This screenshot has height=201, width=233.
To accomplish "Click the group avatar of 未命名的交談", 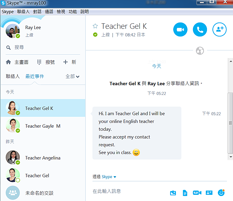I will [13, 193].
